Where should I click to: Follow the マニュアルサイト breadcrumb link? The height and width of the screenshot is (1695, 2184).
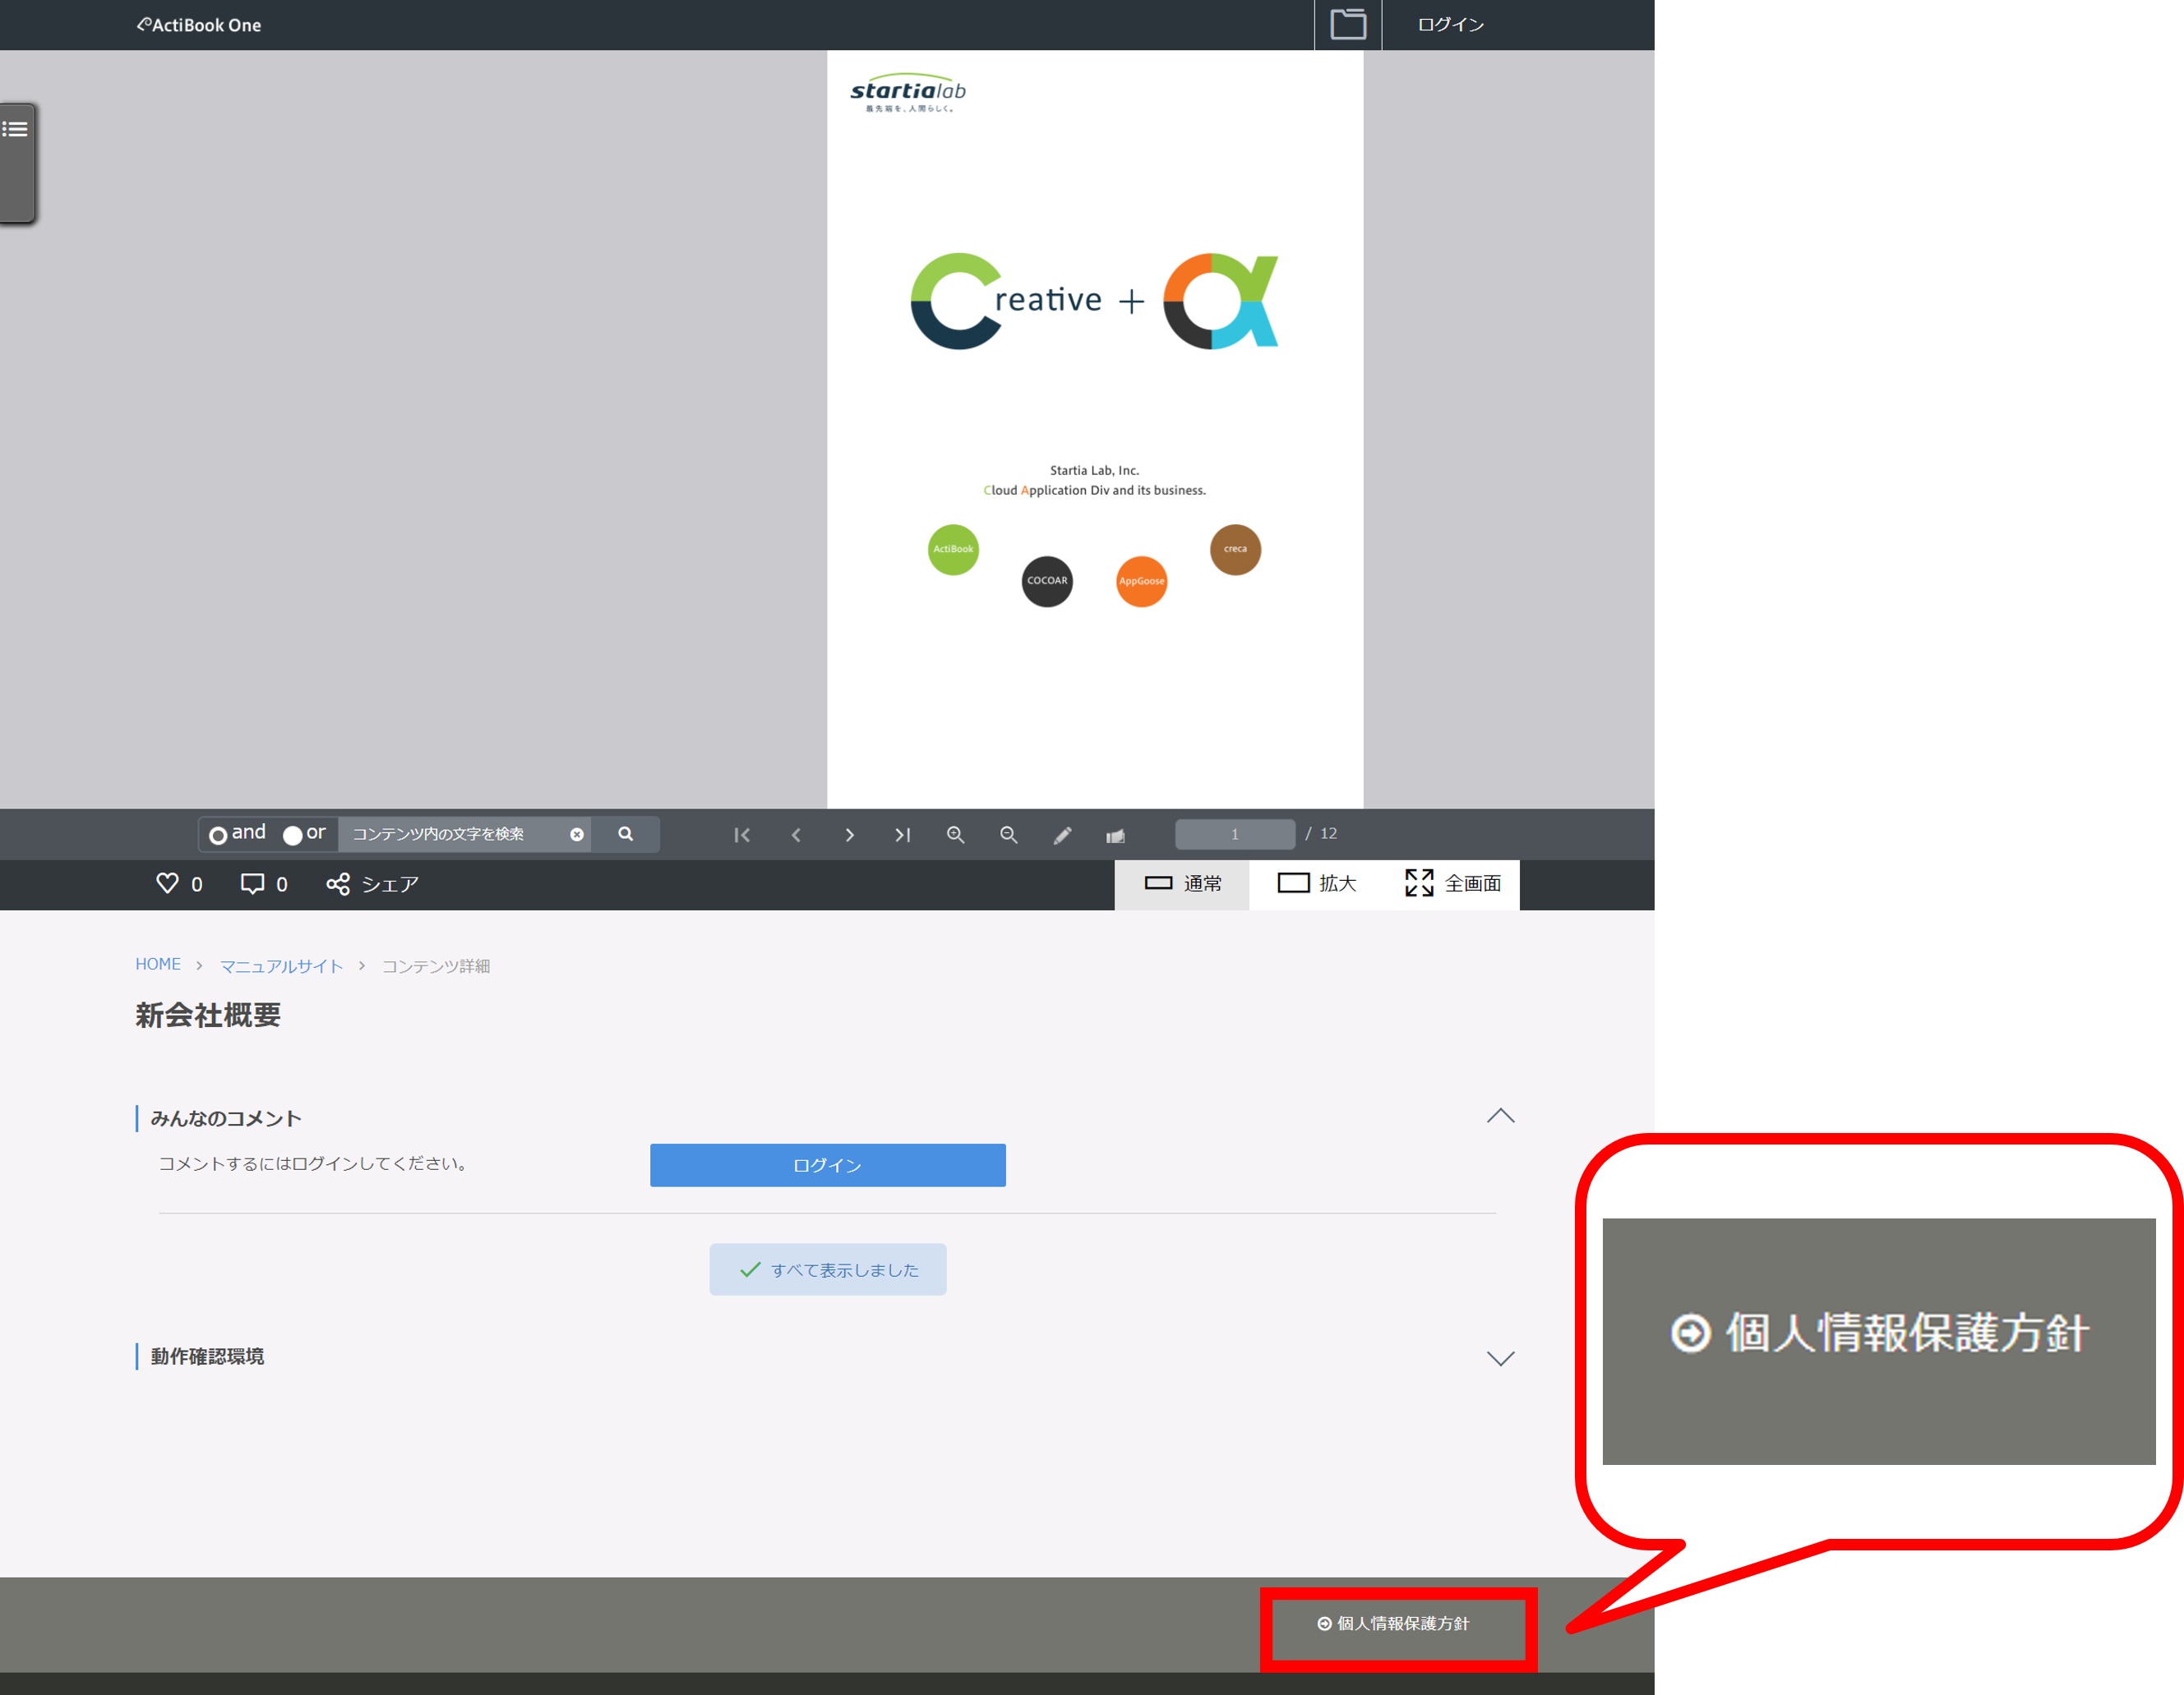point(282,966)
